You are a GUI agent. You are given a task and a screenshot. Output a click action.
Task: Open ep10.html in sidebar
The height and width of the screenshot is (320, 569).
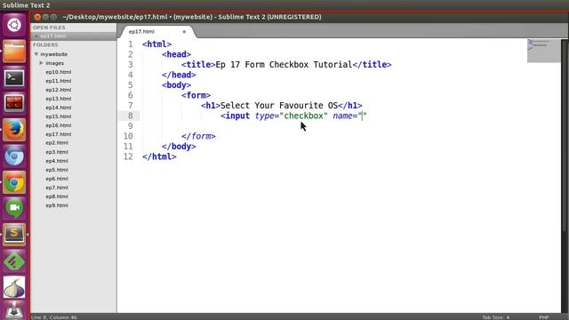click(x=59, y=72)
